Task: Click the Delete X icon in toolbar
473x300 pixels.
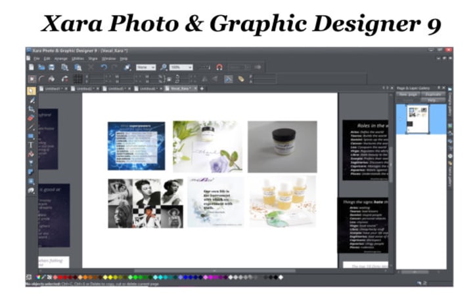Action: (91, 67)
